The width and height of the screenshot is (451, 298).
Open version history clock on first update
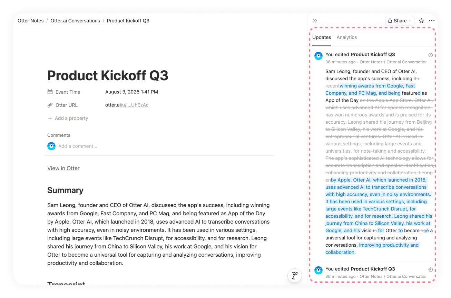(430, 55)
